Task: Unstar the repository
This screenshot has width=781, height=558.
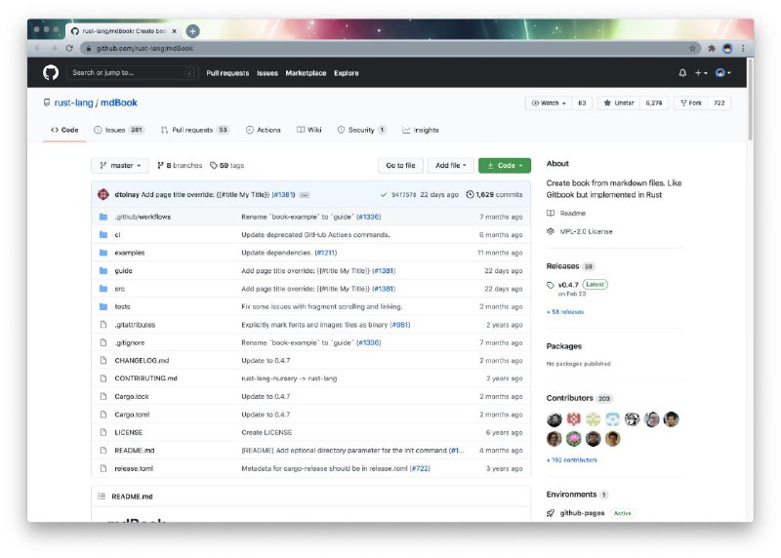Action: (619, 103)
